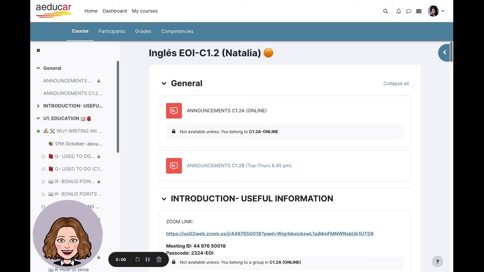The image size is (484, 272).
Task: Collapse the INTRODUCTION- USEFUL INFORMATION main heading
Action: [x=164, y=199]
